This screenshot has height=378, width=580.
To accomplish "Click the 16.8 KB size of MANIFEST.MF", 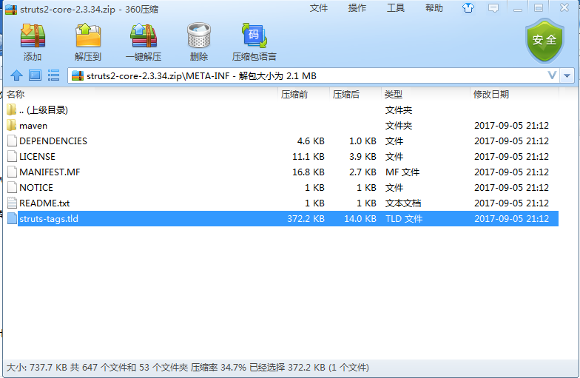I will pos(308,172).
